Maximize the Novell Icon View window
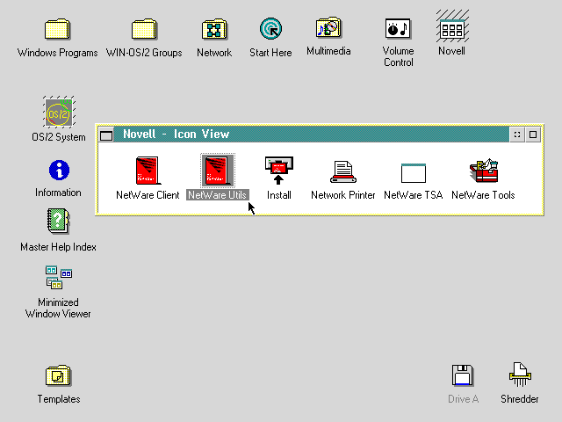This screenshot has width=562, height=422. click(x=532, y=135)
